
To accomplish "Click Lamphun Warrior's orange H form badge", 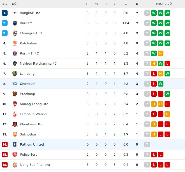I will click(x=167, y=114).
